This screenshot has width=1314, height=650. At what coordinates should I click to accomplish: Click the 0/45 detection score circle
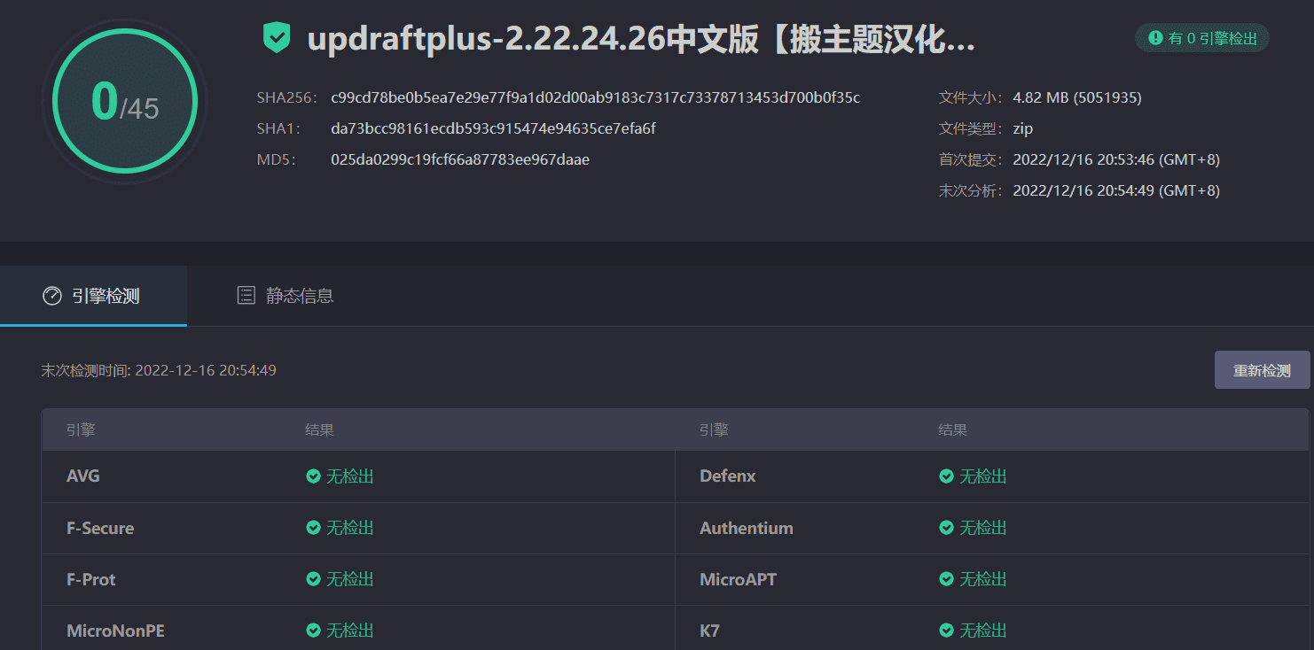(125, 103)
